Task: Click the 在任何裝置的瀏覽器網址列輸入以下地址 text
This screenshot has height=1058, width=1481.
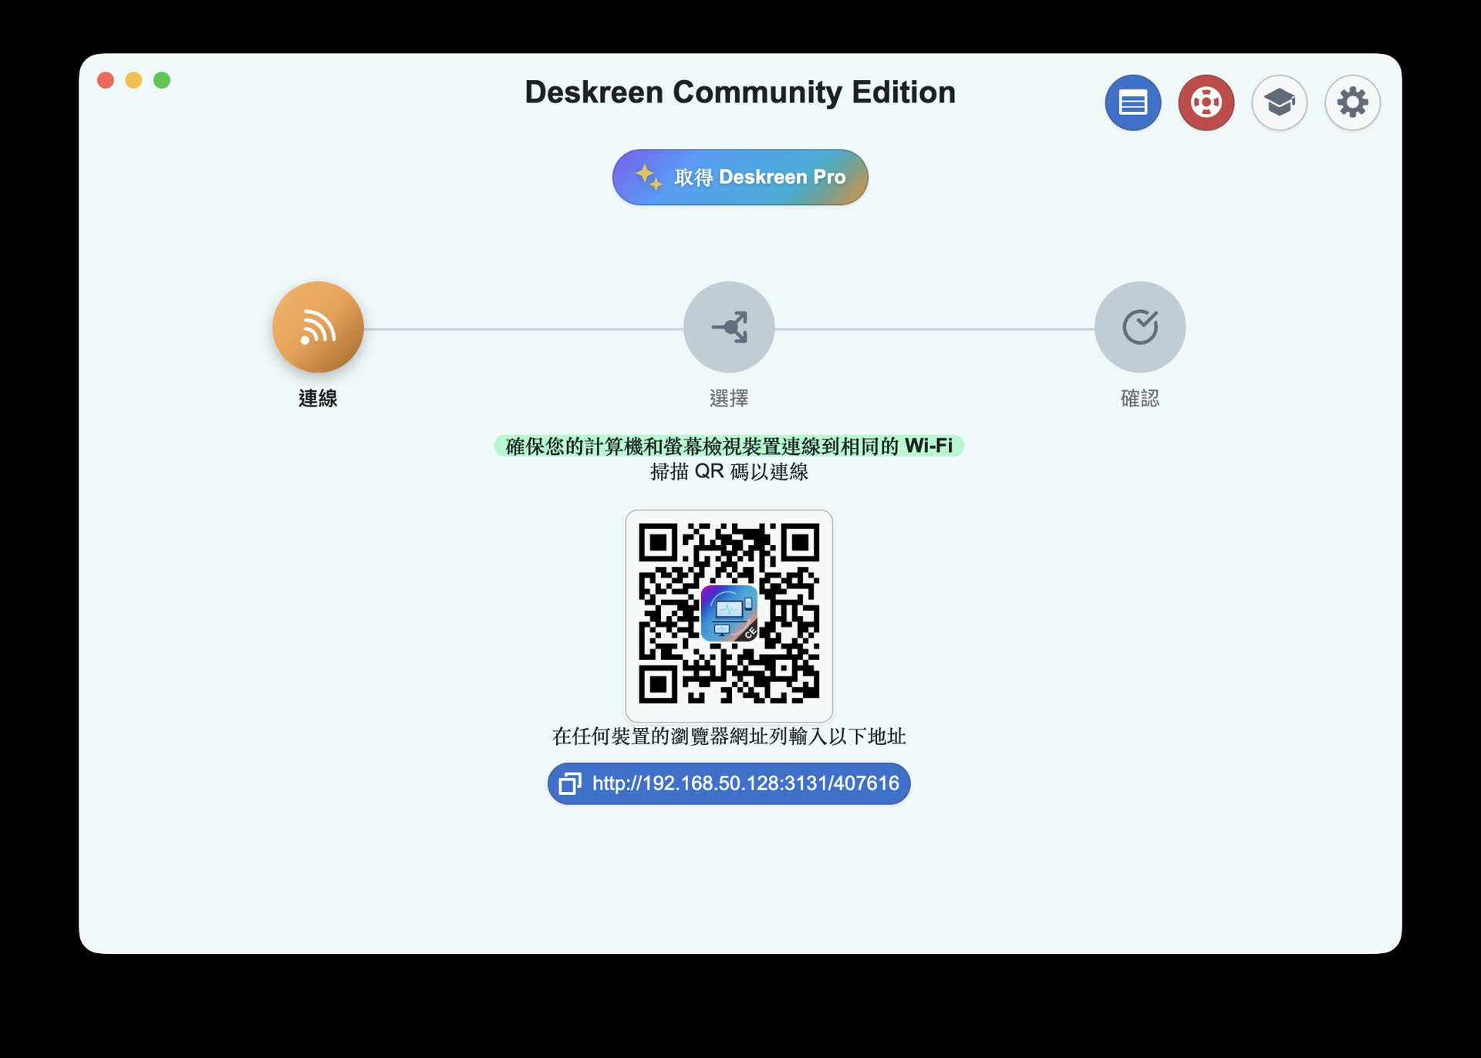Action: [729, 736]
